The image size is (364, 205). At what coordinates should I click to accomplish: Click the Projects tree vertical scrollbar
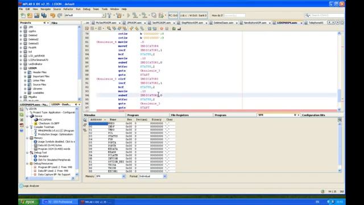point(79,63)
